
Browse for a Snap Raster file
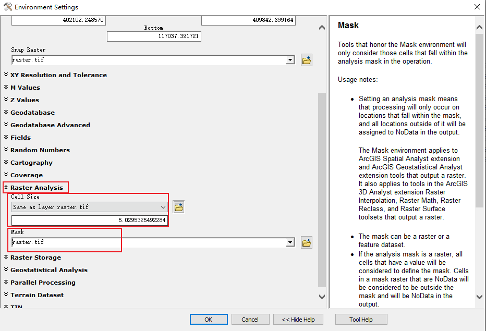(x=306, y=60)
